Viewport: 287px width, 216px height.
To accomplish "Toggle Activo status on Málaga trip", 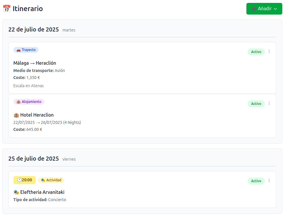I will (256, 52).
